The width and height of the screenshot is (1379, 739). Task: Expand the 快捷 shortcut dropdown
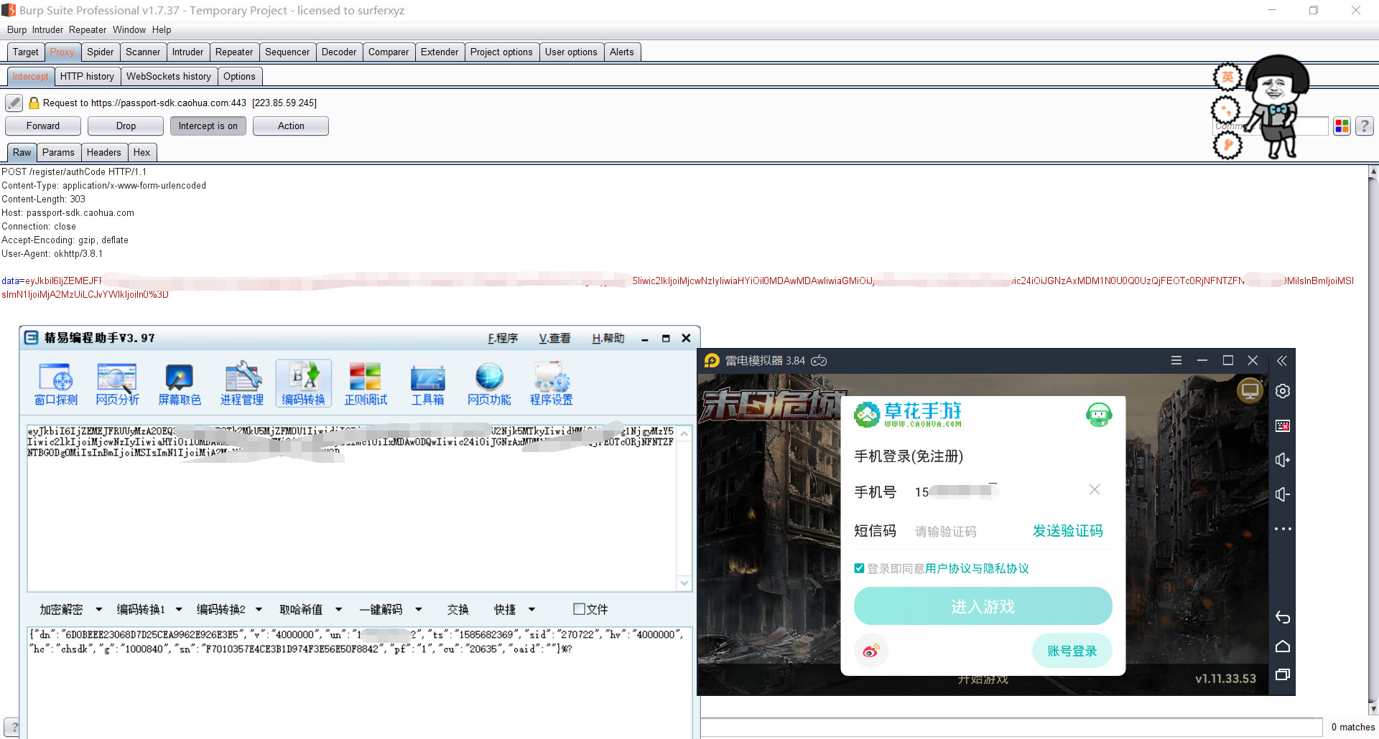click(x=531, y=610)
